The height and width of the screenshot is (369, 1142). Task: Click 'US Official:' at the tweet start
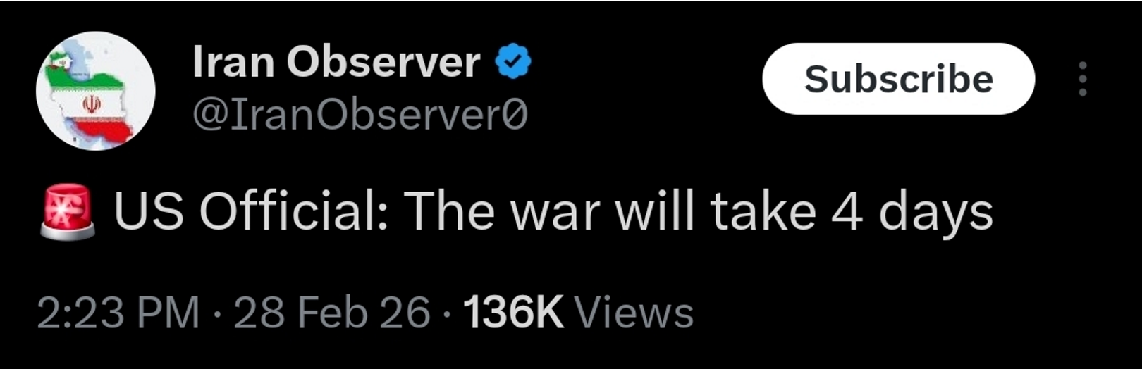[x=251, y=211]
